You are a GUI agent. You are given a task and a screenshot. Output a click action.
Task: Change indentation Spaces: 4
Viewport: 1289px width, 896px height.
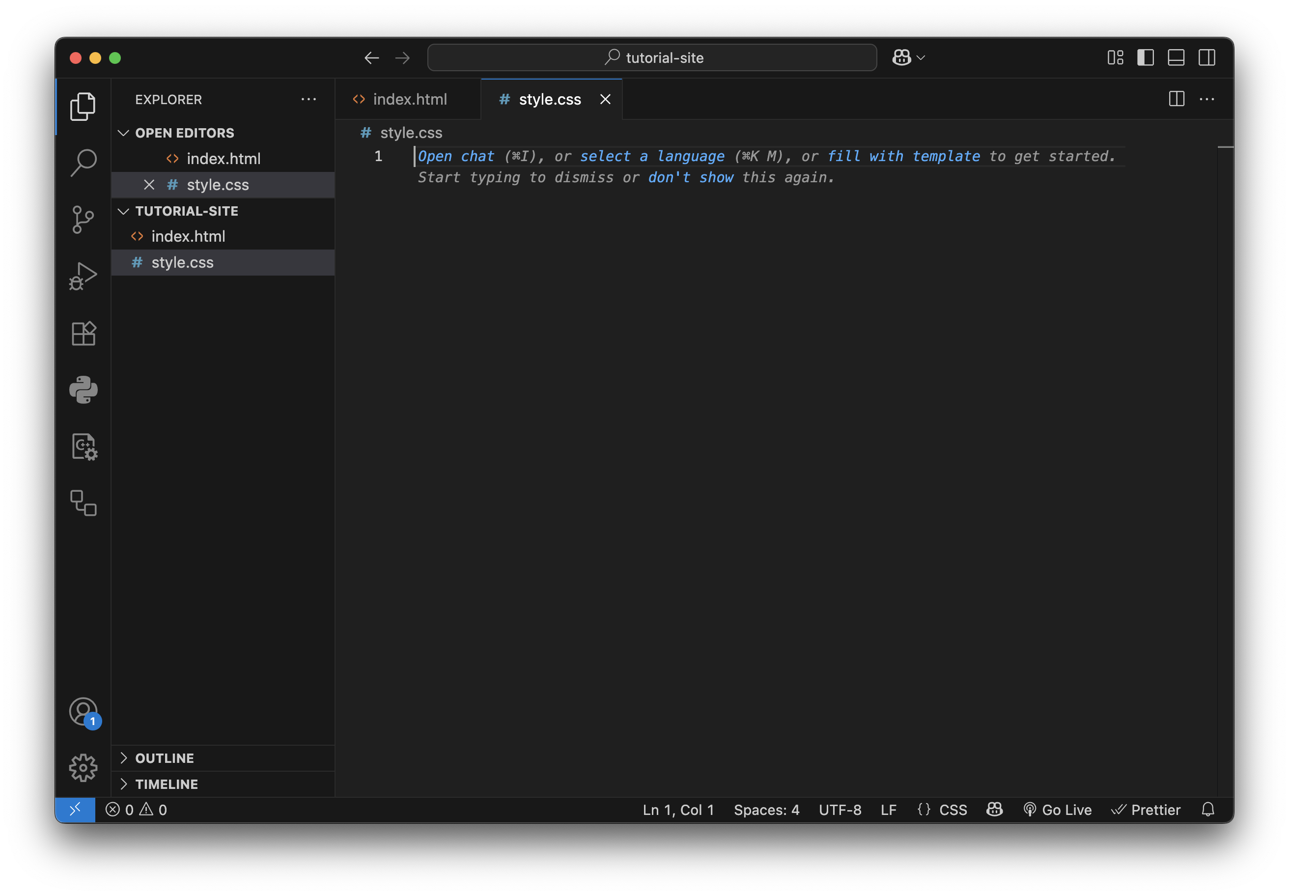point(766,810)
